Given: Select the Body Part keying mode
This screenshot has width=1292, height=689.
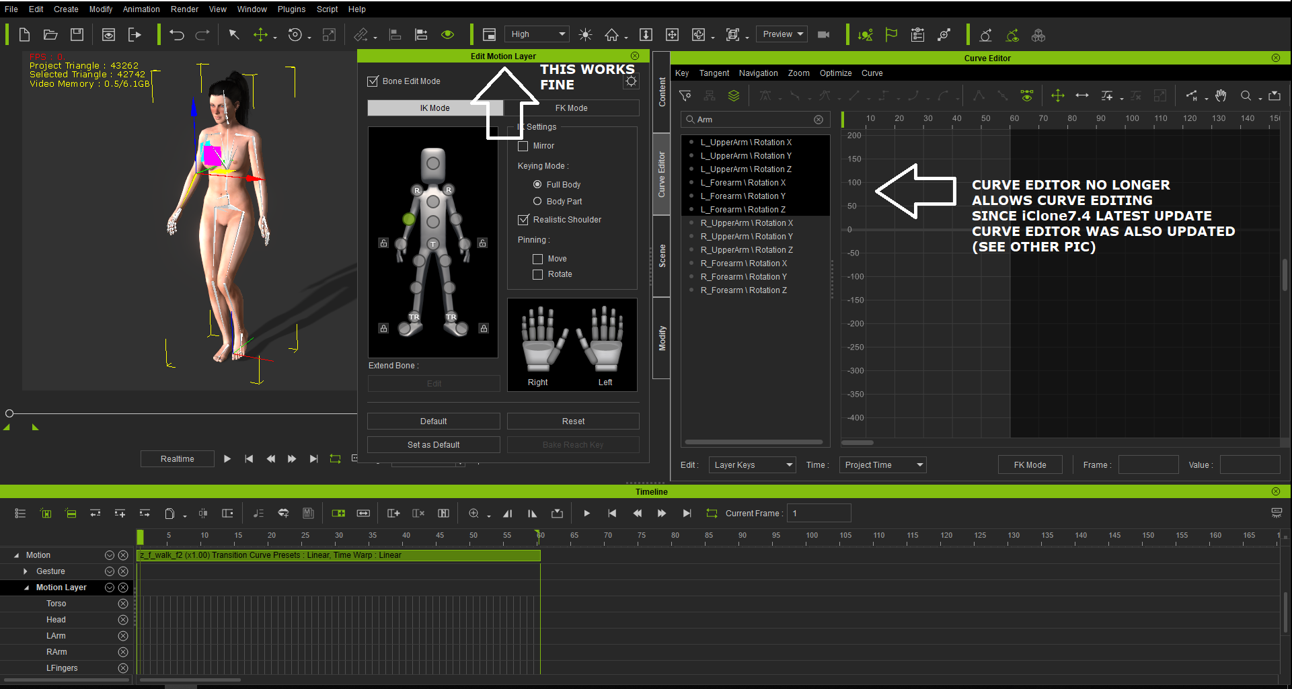Looking at the screenshot, I should [537, 201].
